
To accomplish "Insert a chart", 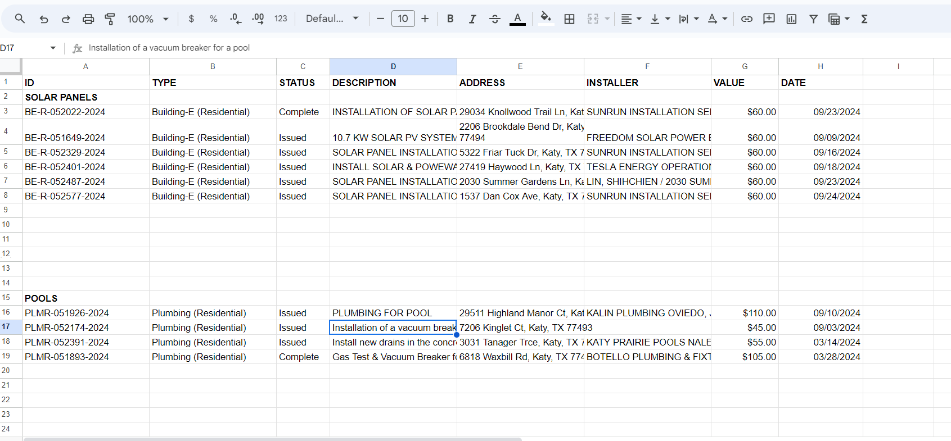I will pos(791,19).
